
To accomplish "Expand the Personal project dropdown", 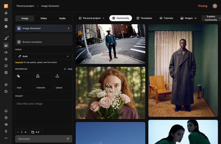I will point(91,18).
